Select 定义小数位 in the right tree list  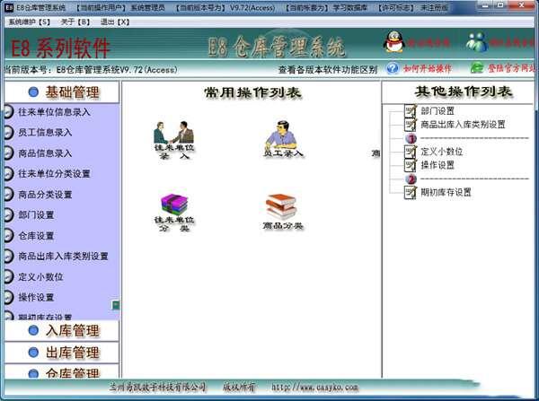click(443, 152)
